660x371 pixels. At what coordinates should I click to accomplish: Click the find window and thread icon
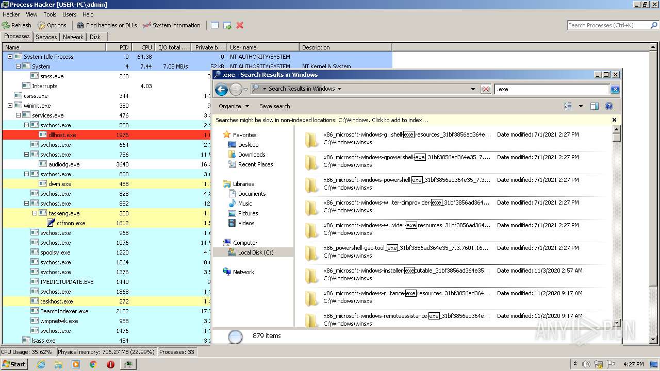tap(227, 25)
